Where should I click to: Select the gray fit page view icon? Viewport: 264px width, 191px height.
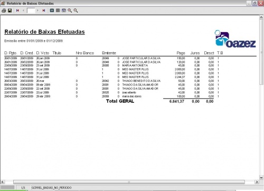pos(58,11)
